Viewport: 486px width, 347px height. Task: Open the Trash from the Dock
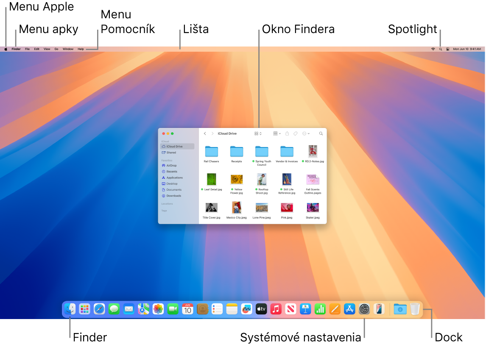pos(415,309)
